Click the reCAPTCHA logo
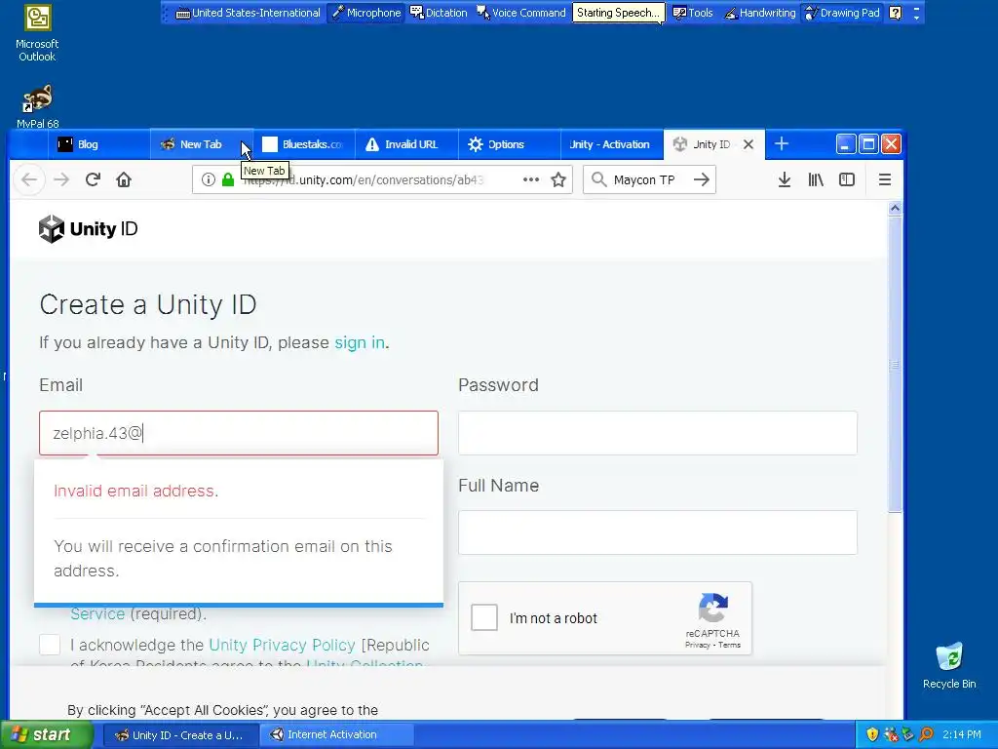 [x=712, y=609]
